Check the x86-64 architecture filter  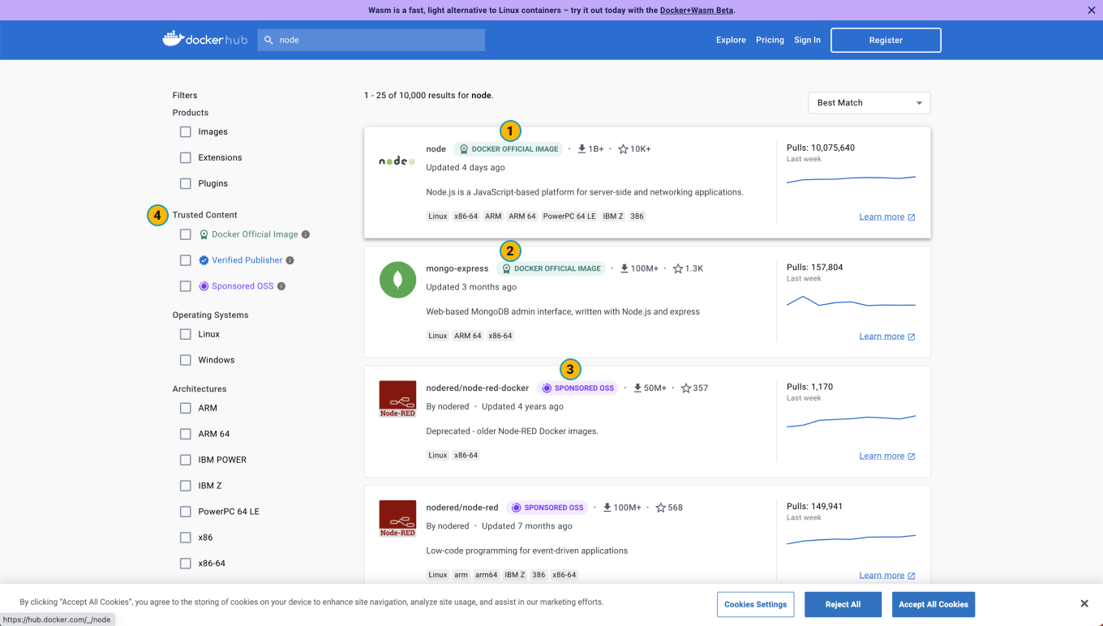click(186, 564)
